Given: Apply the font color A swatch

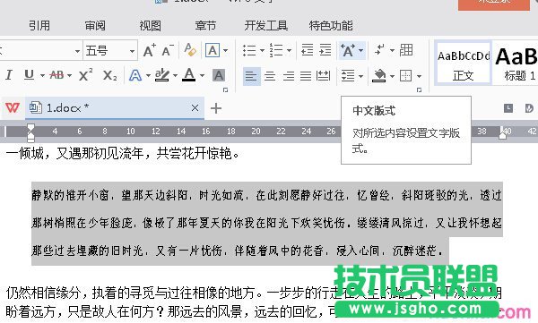Looking at the screenshot, I should [189, 74].
